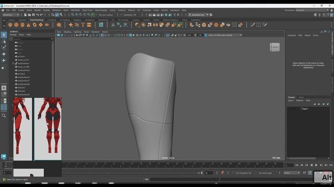Open the Mesh Tools menu
The height and width of the screenshot is (187, 334).
click(87, 10)
